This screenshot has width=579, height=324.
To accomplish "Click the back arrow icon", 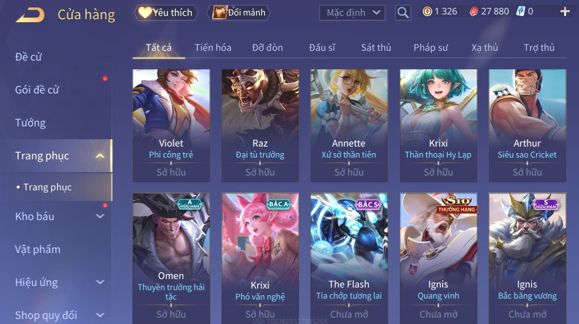I will coord(30,15).
